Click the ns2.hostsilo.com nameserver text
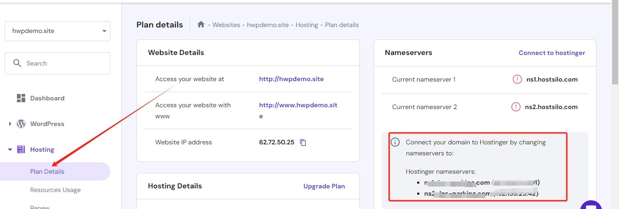The image size is (619, 209). 552,107
